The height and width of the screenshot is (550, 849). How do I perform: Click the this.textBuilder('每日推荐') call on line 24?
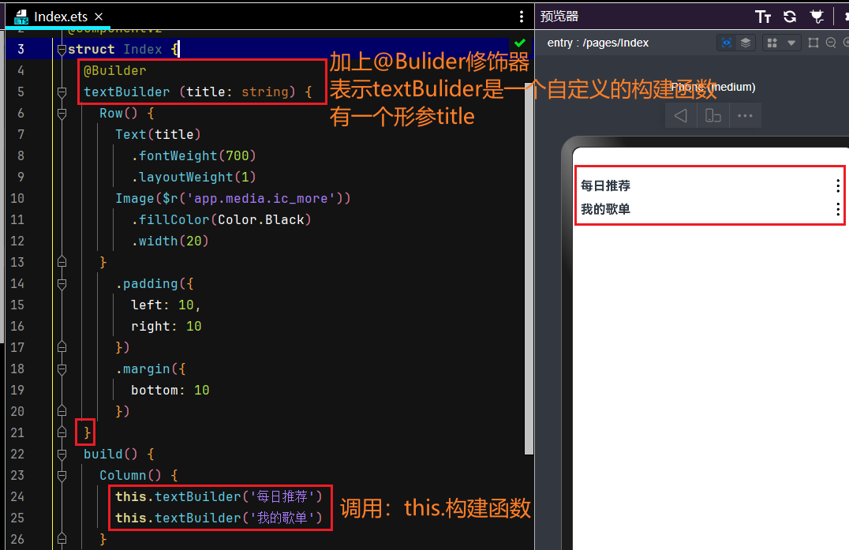(219, 496)
